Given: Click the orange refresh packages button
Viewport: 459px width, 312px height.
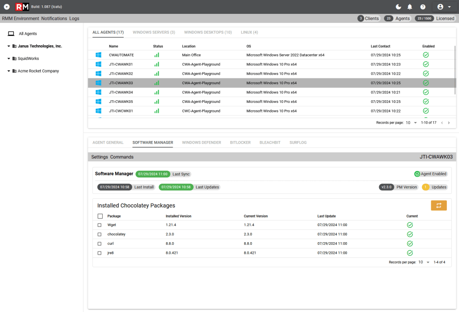Looking at the screenshot, I should tap(438, 205).
